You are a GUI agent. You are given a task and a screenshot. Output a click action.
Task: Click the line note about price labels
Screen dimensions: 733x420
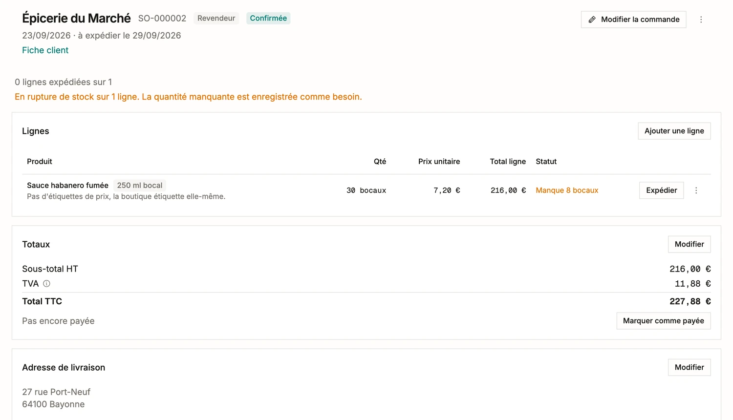(126, 197)
